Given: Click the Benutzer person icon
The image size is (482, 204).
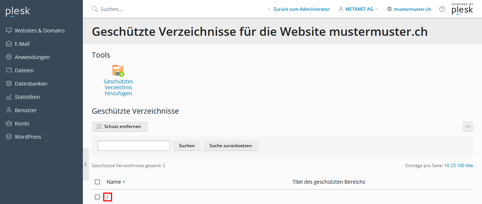Looking at the screenshot, I should coord(9,110).
